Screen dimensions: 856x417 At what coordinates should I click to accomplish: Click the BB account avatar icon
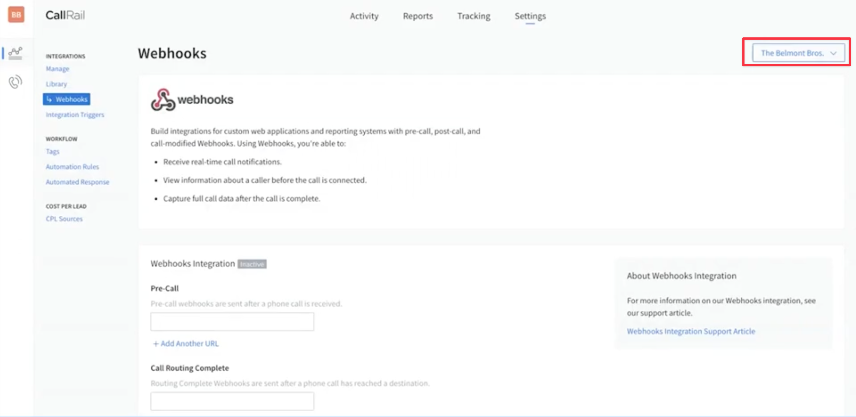pos(16,15)
